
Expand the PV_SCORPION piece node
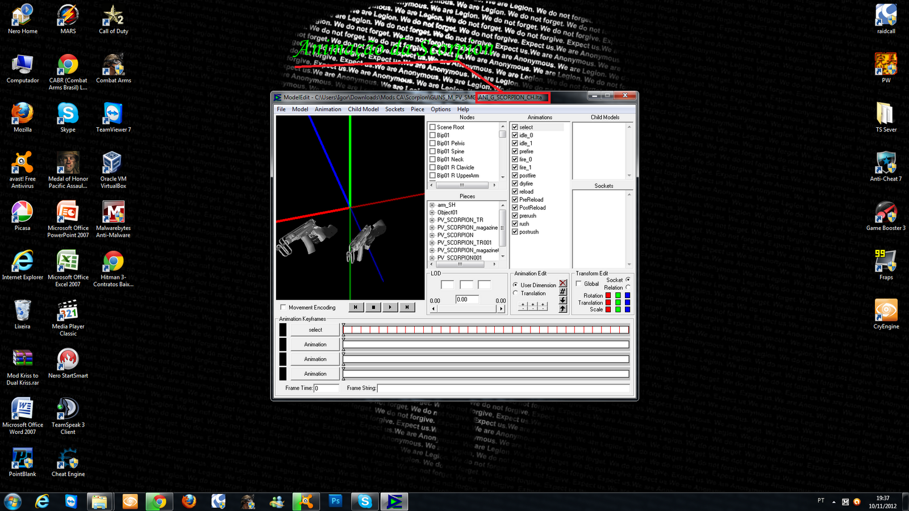pyautogui.click(x=432, y=235)
